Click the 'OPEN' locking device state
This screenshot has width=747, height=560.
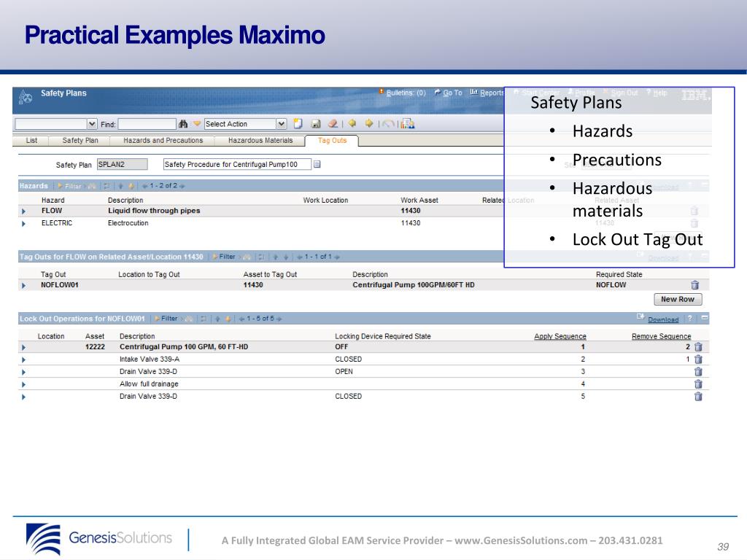[x=344, y=371]
